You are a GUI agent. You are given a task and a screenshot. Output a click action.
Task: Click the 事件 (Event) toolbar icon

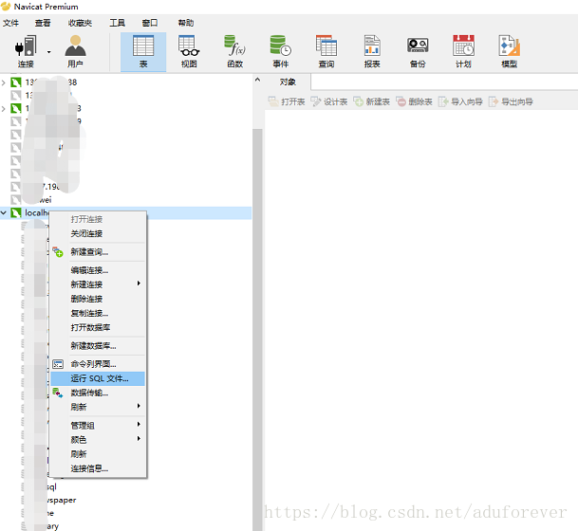281,52
